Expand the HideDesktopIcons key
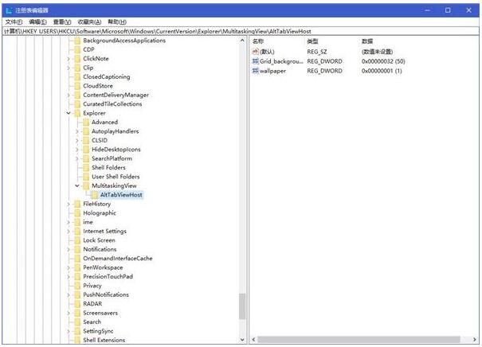 [77, 150]
